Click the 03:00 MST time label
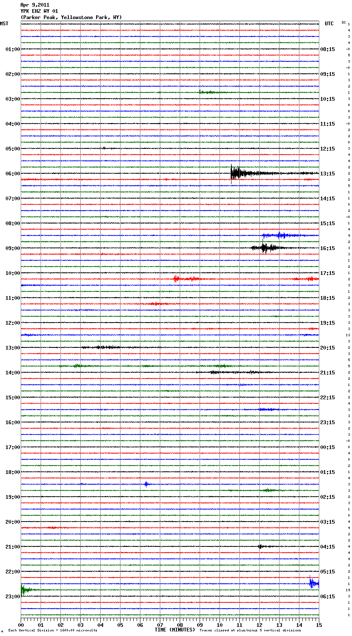Screen dimensions: 352x636 (13, 99)
